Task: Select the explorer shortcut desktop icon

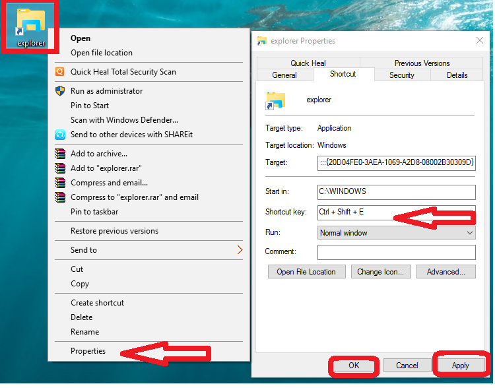Action: pyautogui.click(x=30, y=28)
